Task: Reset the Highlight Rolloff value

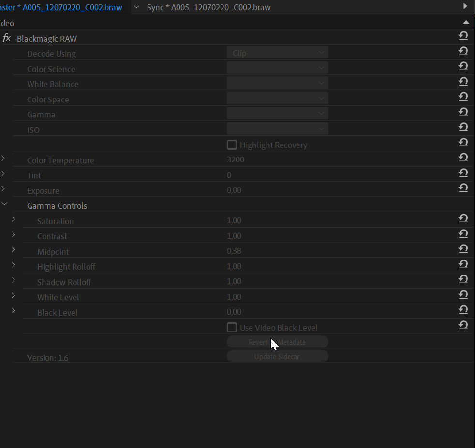Action: click(463, 264)
